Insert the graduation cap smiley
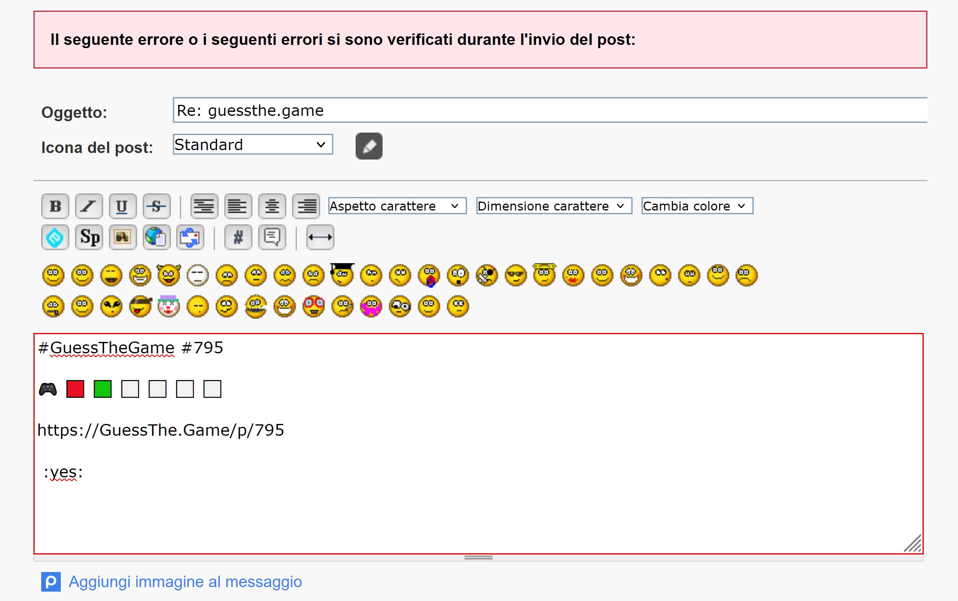The image size is (958, 601). coord(342,275)
